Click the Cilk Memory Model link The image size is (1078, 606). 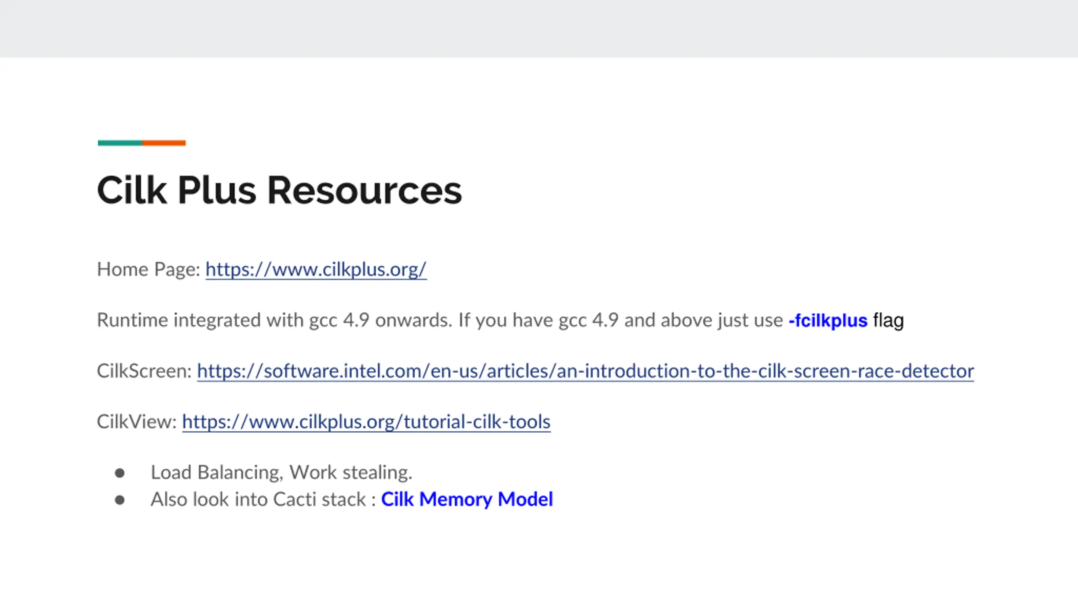click(467, 500)
